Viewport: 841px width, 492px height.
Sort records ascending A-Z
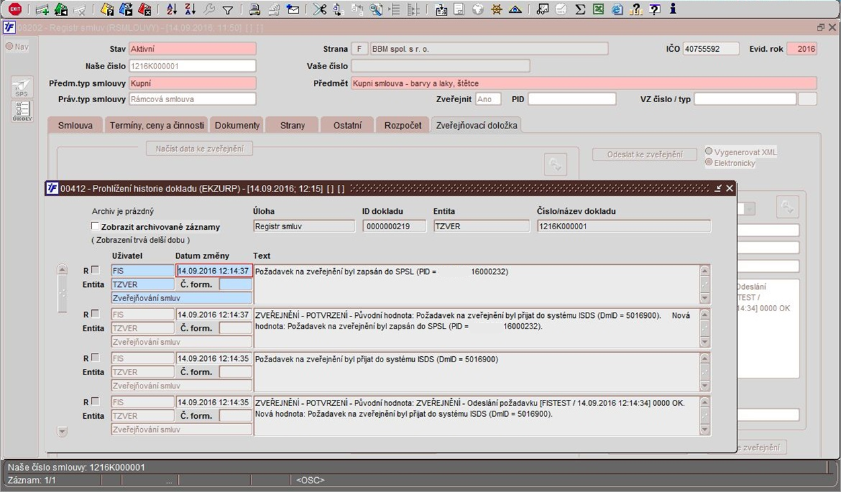[171, 9]
